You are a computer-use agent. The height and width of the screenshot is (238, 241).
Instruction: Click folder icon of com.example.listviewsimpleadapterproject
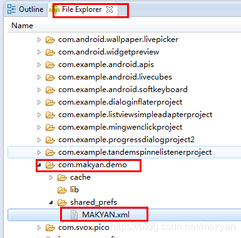click(50, 115)
